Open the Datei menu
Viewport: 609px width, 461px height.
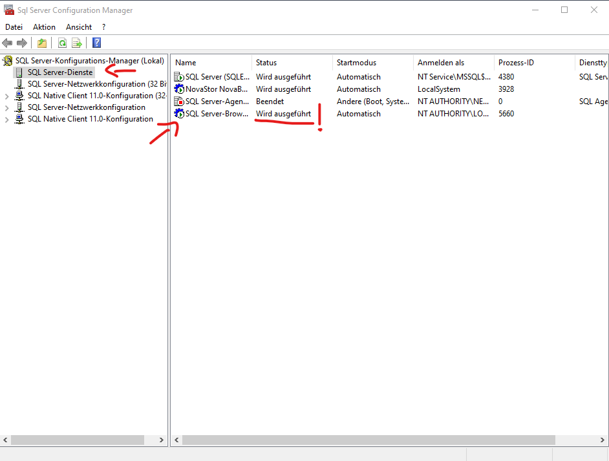(14, 27)
